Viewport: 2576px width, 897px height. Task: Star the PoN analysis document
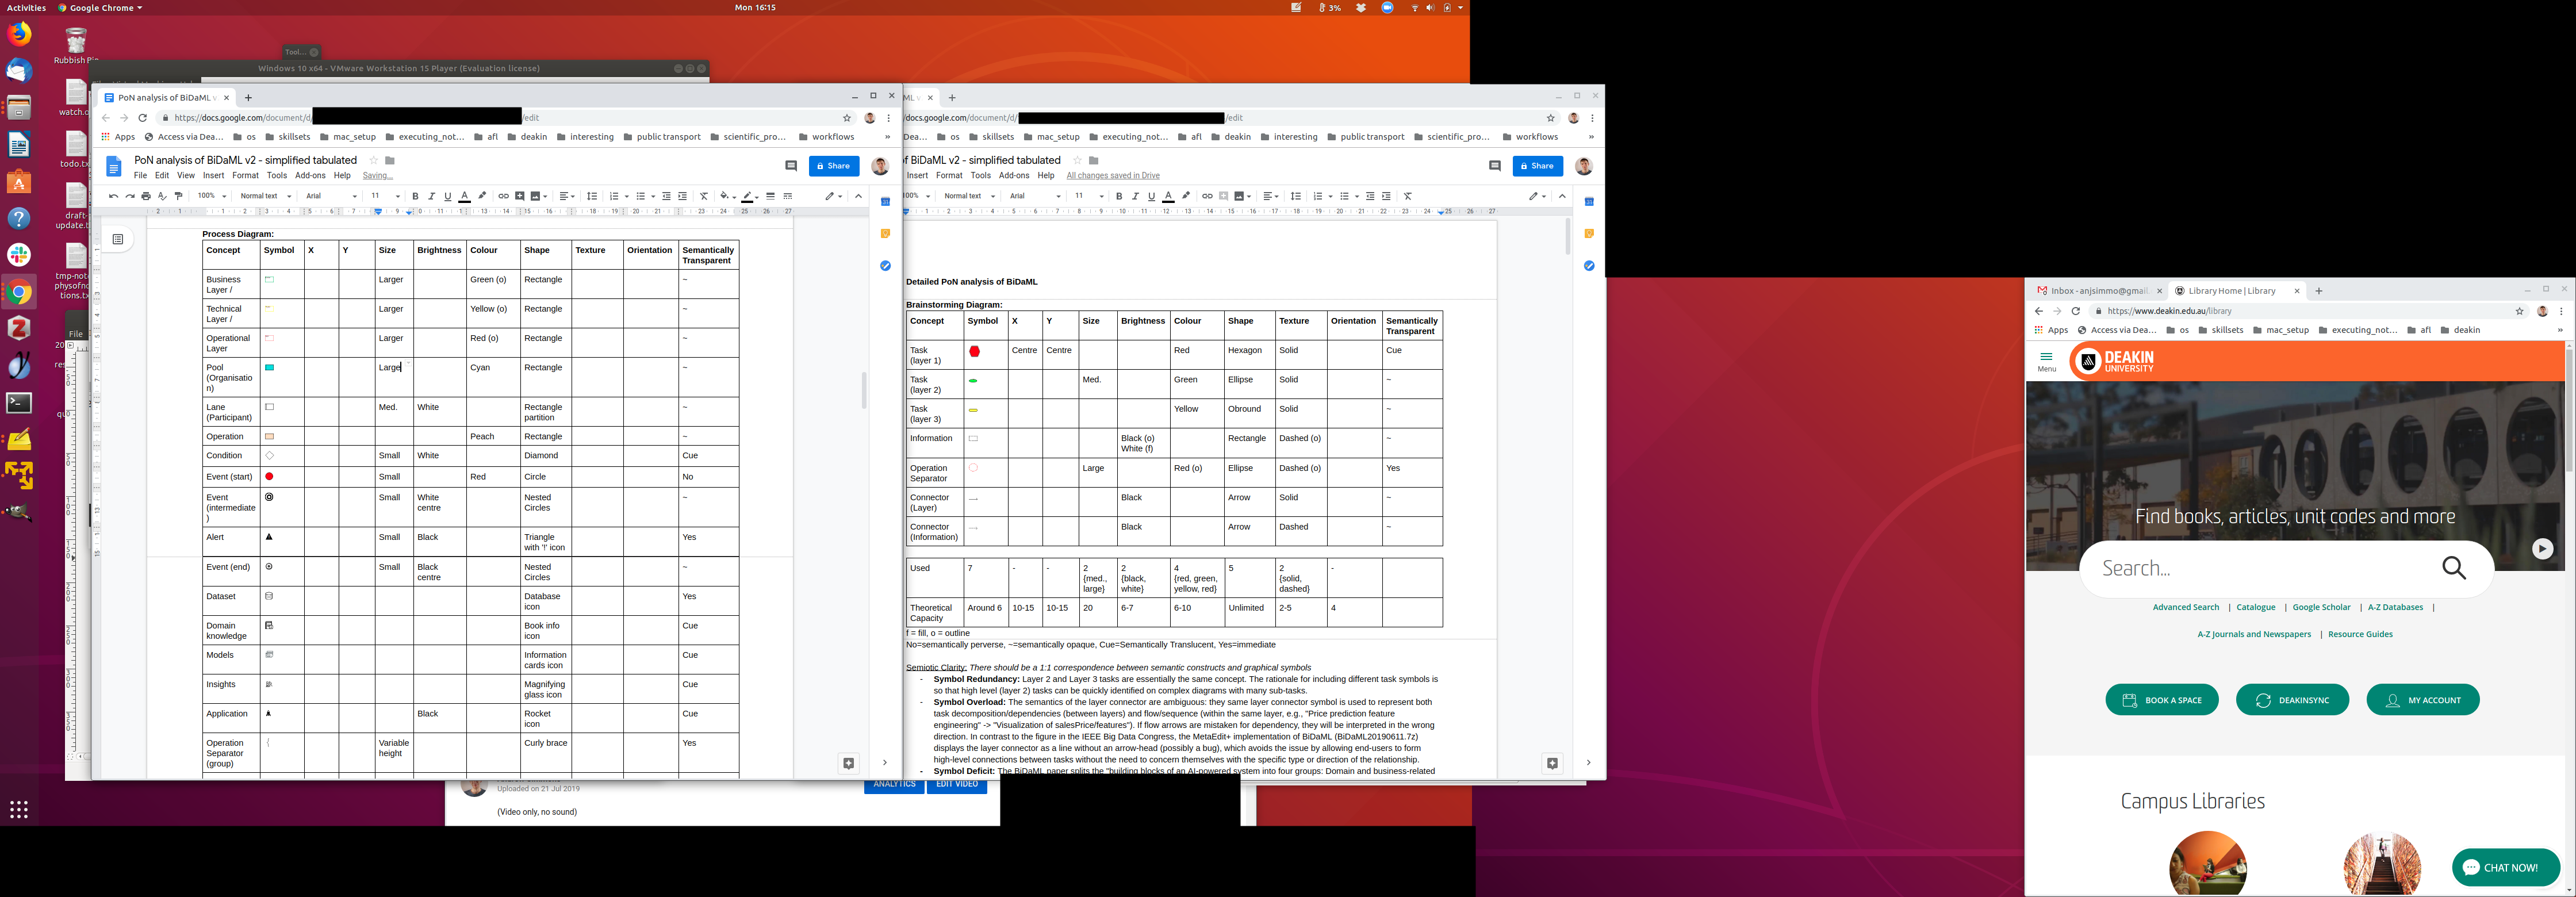tap(374, 160)
